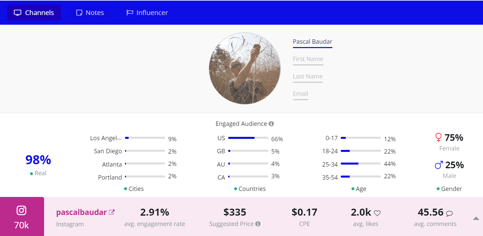Click the US countries percentage bar
Viewport: 483px width, 236px height.
[x=248, y=138]
